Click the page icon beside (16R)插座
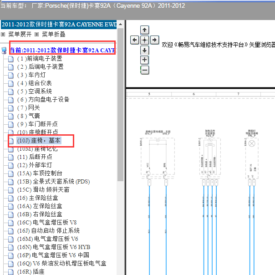This screenshot has height=275, width=275. (10, 272)
